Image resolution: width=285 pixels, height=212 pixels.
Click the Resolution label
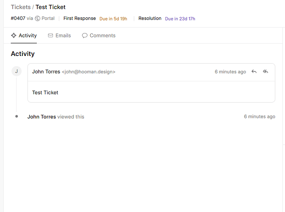pos(150,18)
